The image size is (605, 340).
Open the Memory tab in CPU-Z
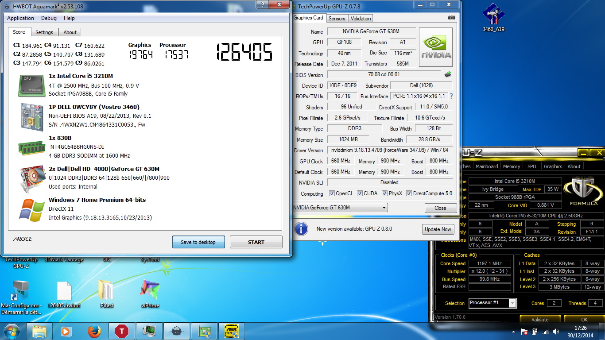pos(512,166)
